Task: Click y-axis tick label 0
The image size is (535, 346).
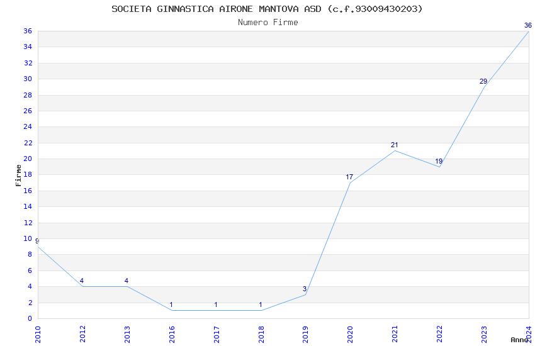Action: tap(30, 318)
